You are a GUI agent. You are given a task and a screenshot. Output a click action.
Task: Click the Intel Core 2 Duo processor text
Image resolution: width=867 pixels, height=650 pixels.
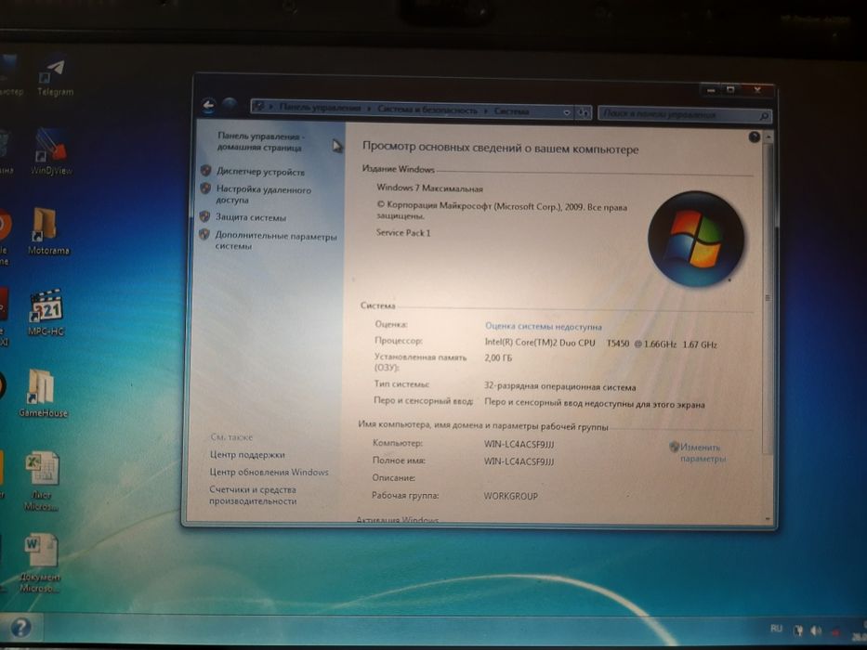pos(600,344)
